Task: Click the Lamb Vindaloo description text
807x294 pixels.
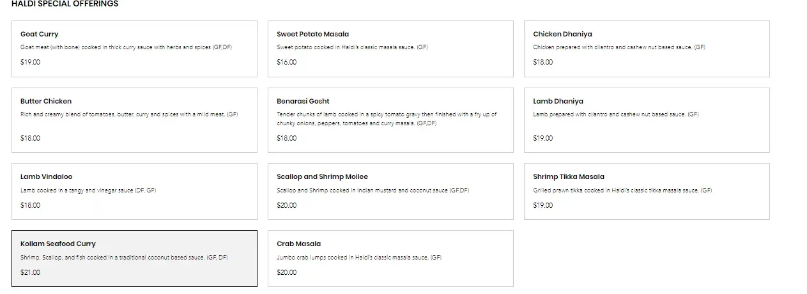Action: coord(88,190)
